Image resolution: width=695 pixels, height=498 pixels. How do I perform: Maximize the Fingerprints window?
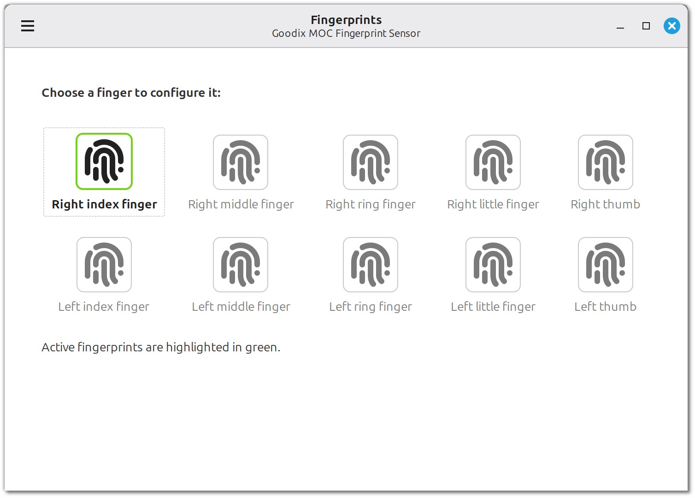coord(646,26)
